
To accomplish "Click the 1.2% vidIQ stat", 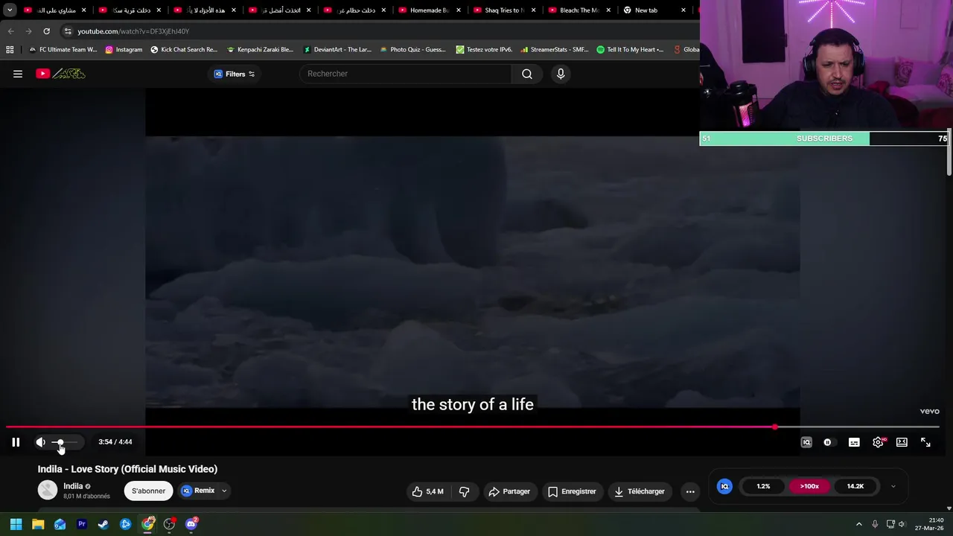I will click(763, 486).
